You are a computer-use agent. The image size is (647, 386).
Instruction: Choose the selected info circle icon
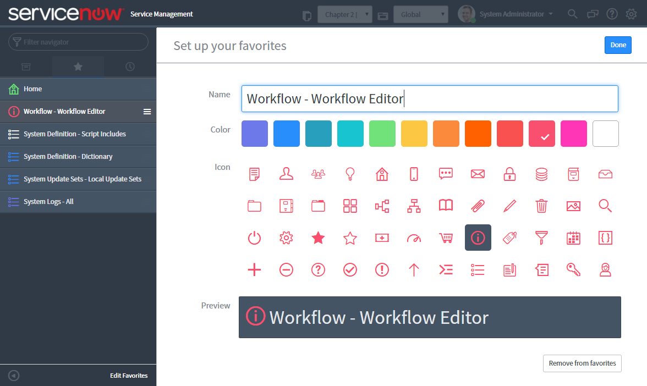478,238
